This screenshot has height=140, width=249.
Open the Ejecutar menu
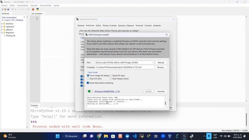click(x=34, y=5)
